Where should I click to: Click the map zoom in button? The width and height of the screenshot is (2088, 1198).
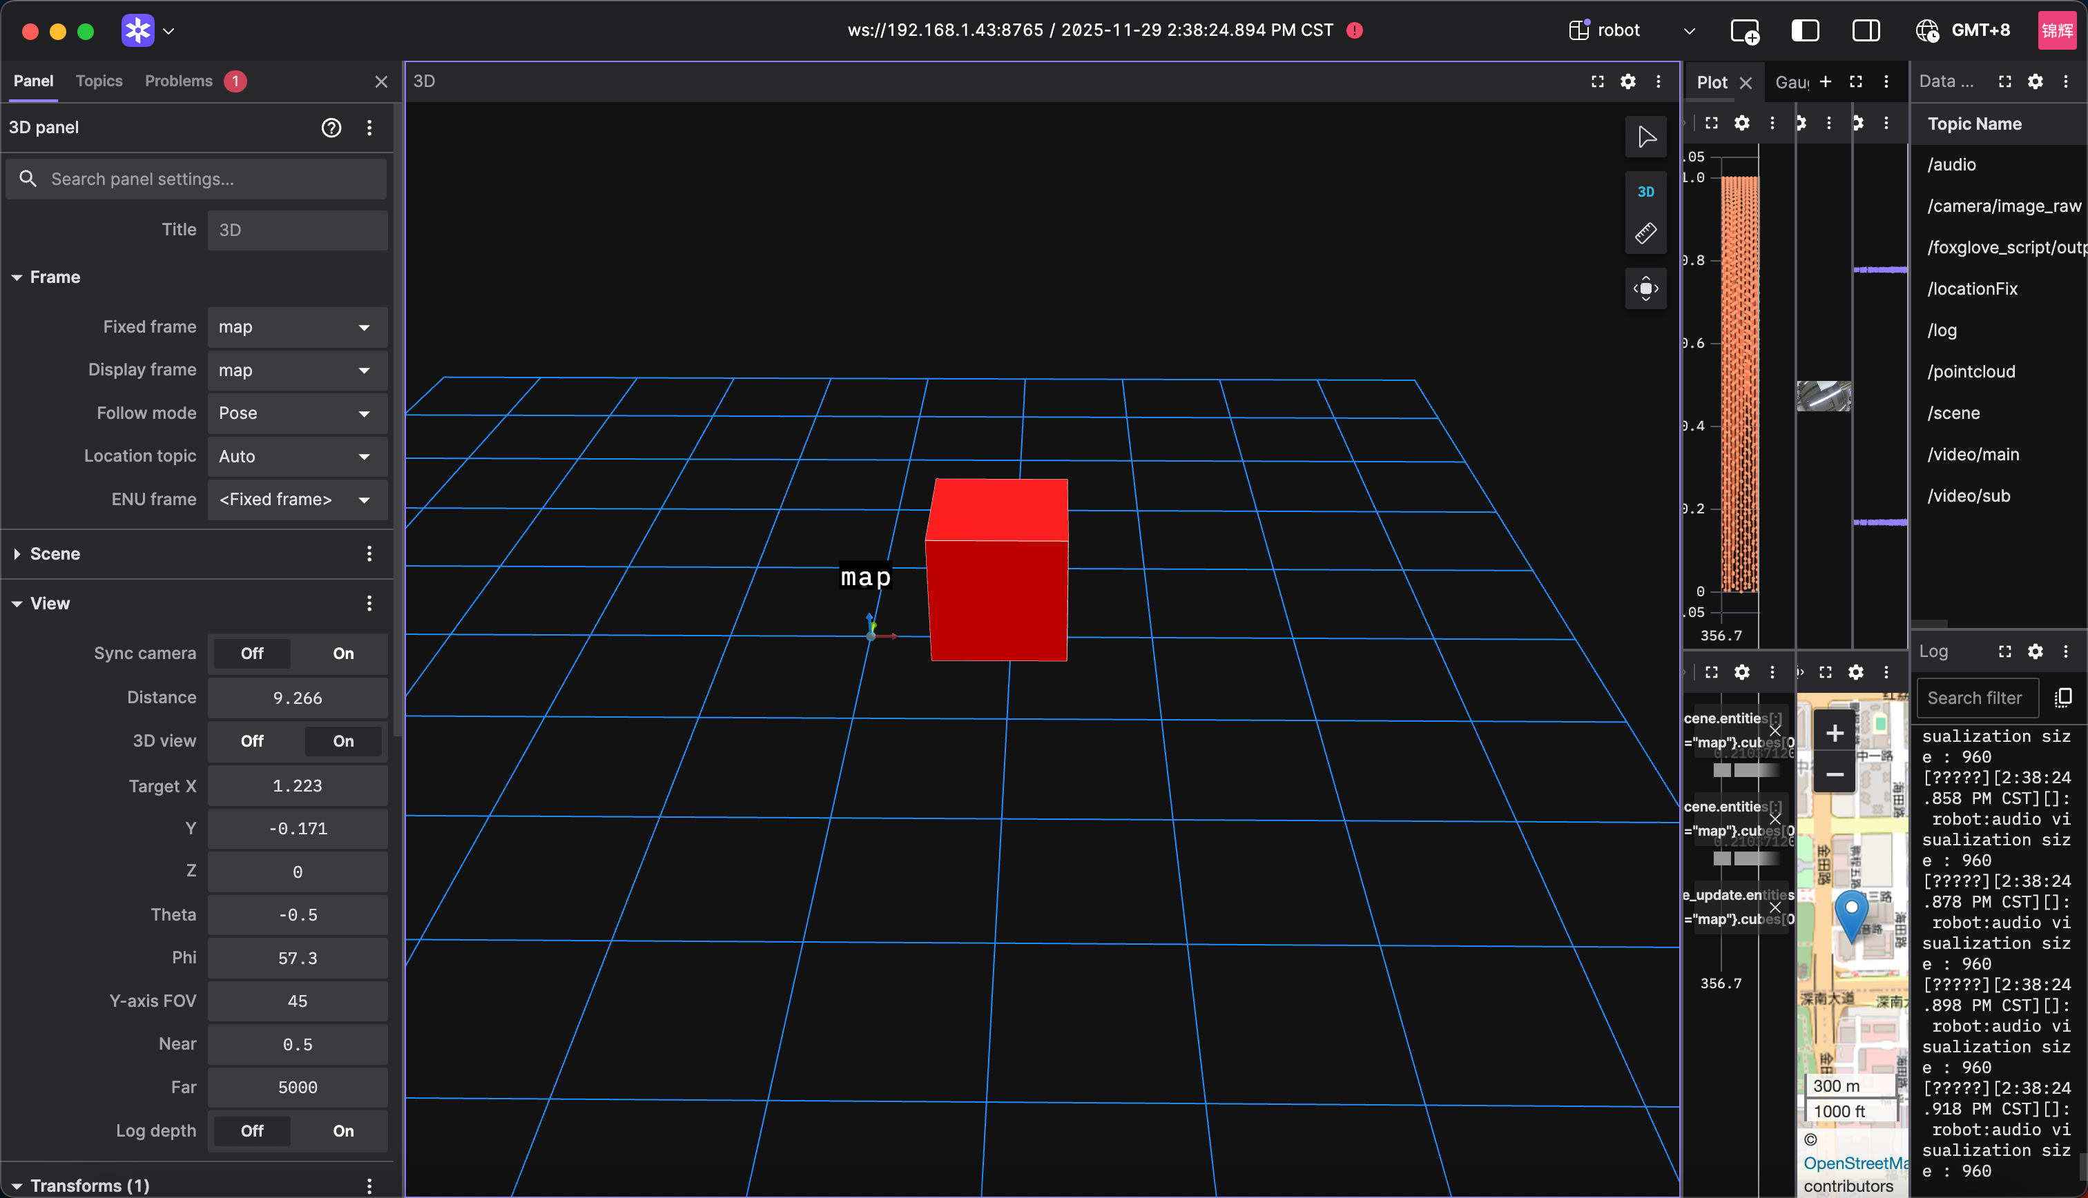1835,733
